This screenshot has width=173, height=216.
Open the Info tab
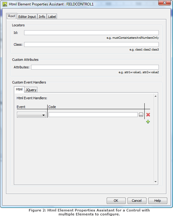click(x=42, y=17)
